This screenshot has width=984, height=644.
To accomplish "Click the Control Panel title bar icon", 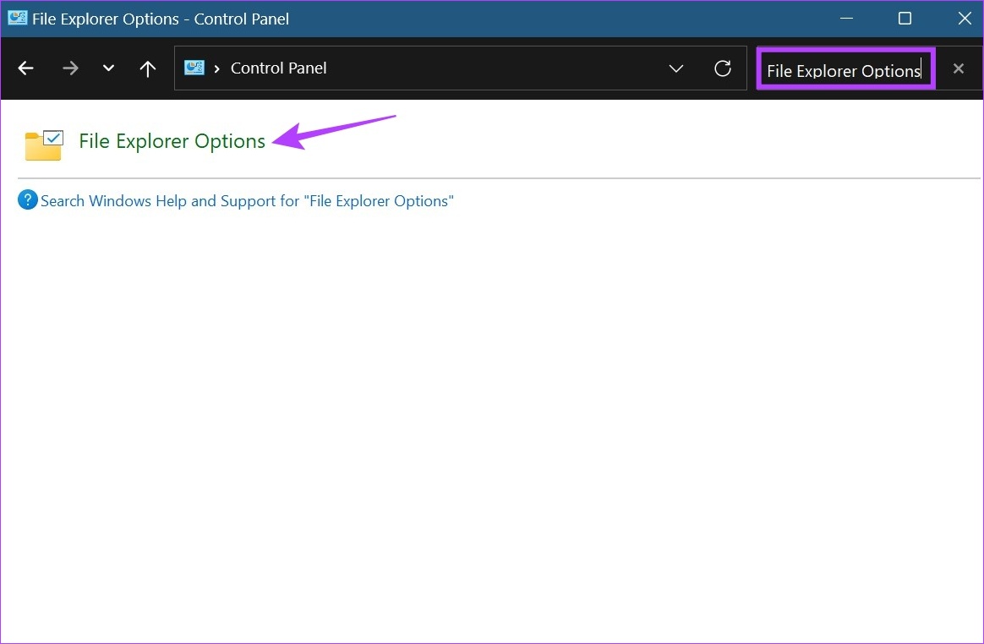I will point(18,18).
